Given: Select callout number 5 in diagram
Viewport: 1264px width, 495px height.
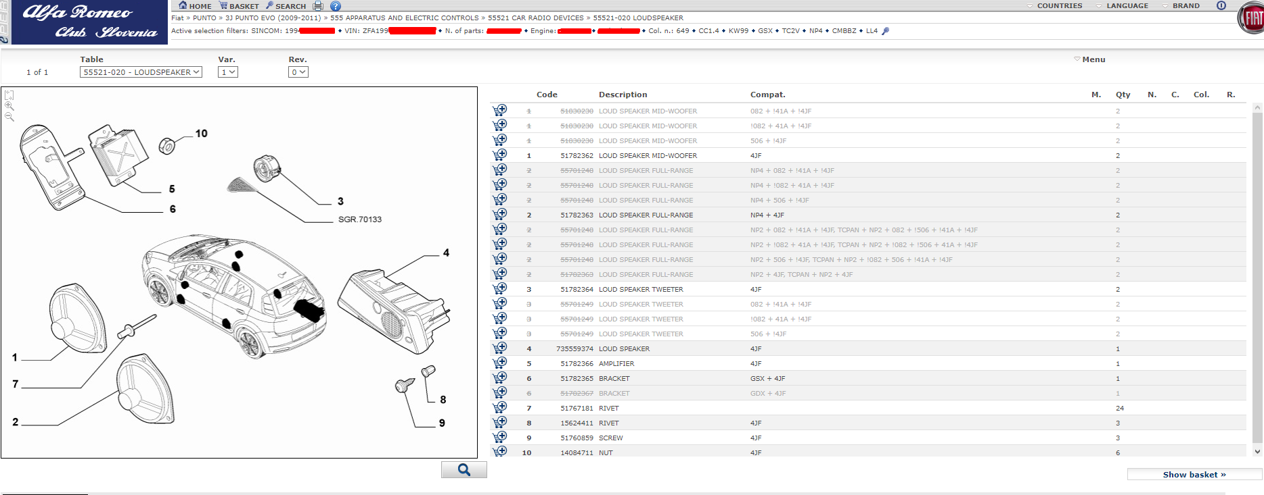Looking at the screenshot, I should tap(172, 189).
